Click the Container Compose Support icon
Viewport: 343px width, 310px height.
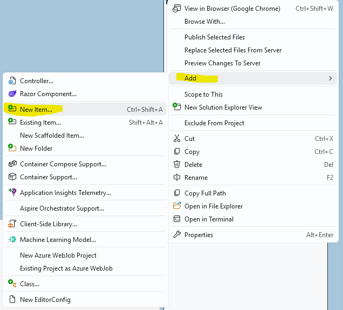[x=12, y=164]
